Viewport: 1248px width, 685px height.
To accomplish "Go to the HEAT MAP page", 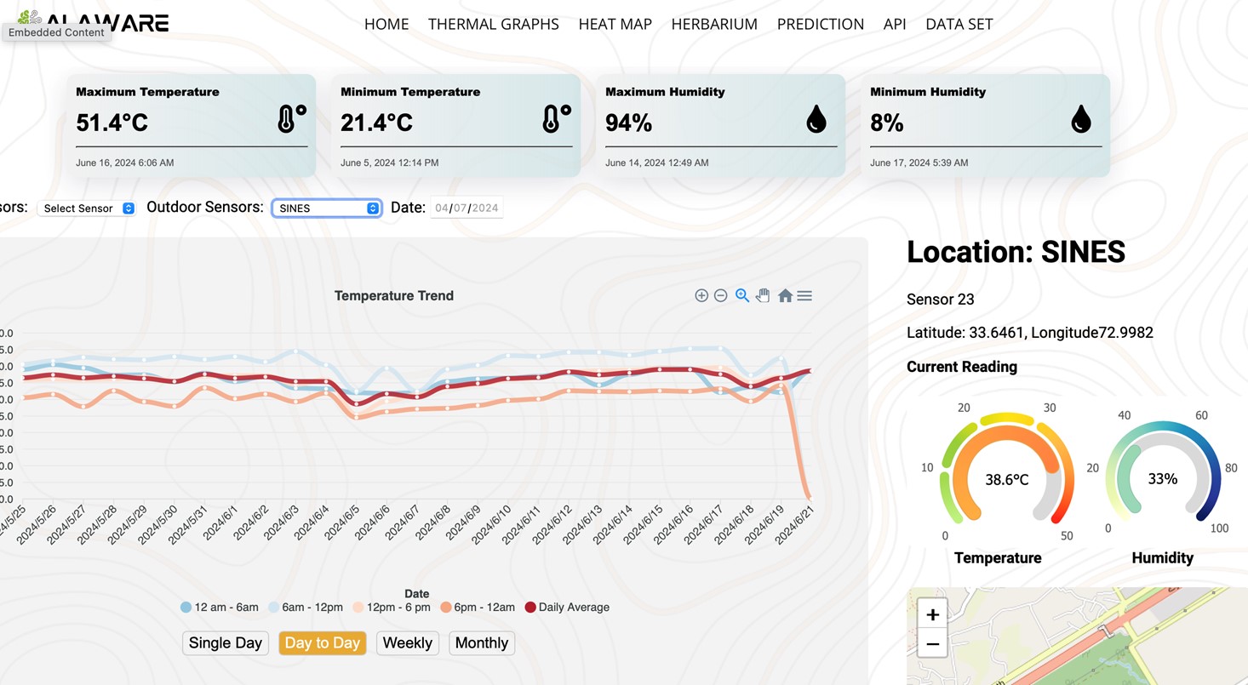I will point(615,25).
